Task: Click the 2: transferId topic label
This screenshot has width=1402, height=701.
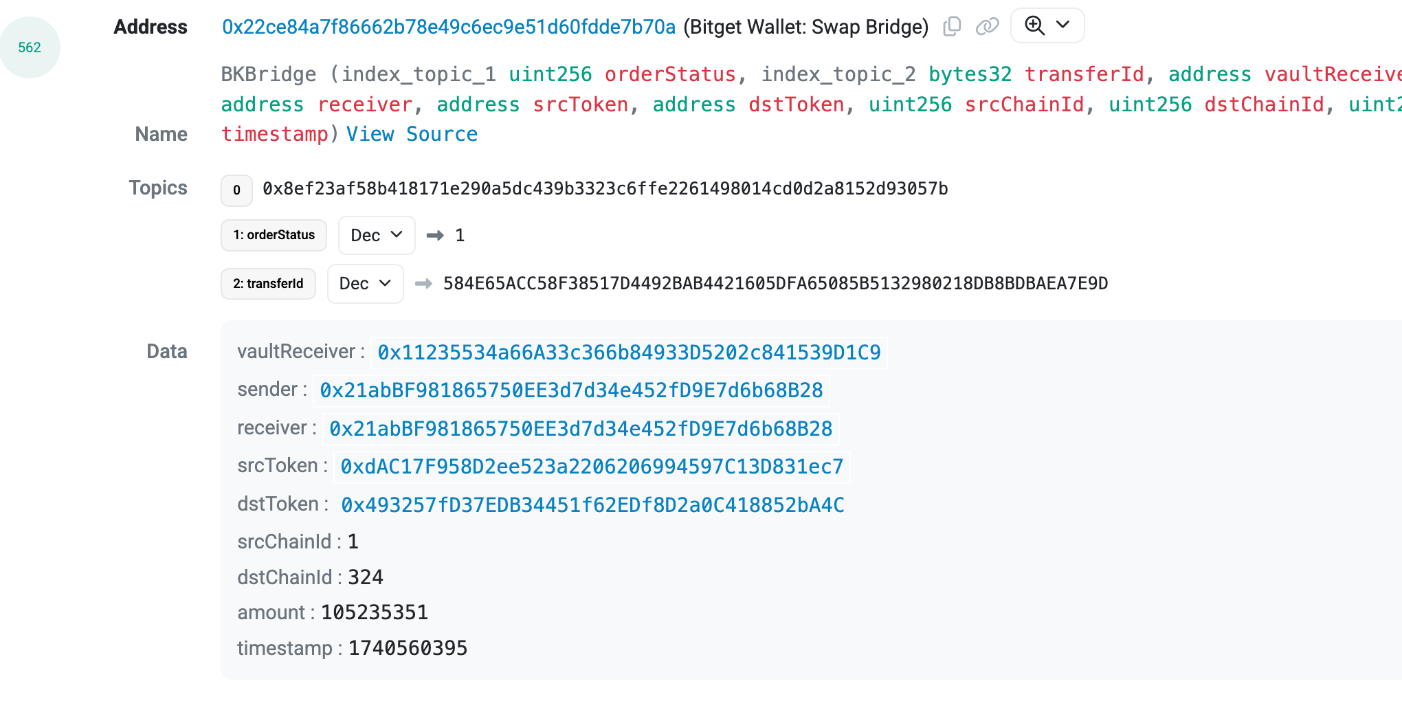Action: tap(268, 283)
